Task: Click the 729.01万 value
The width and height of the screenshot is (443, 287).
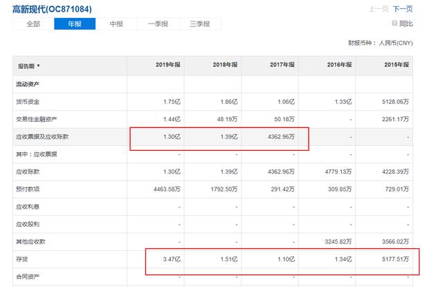Action: pos(397,189)
